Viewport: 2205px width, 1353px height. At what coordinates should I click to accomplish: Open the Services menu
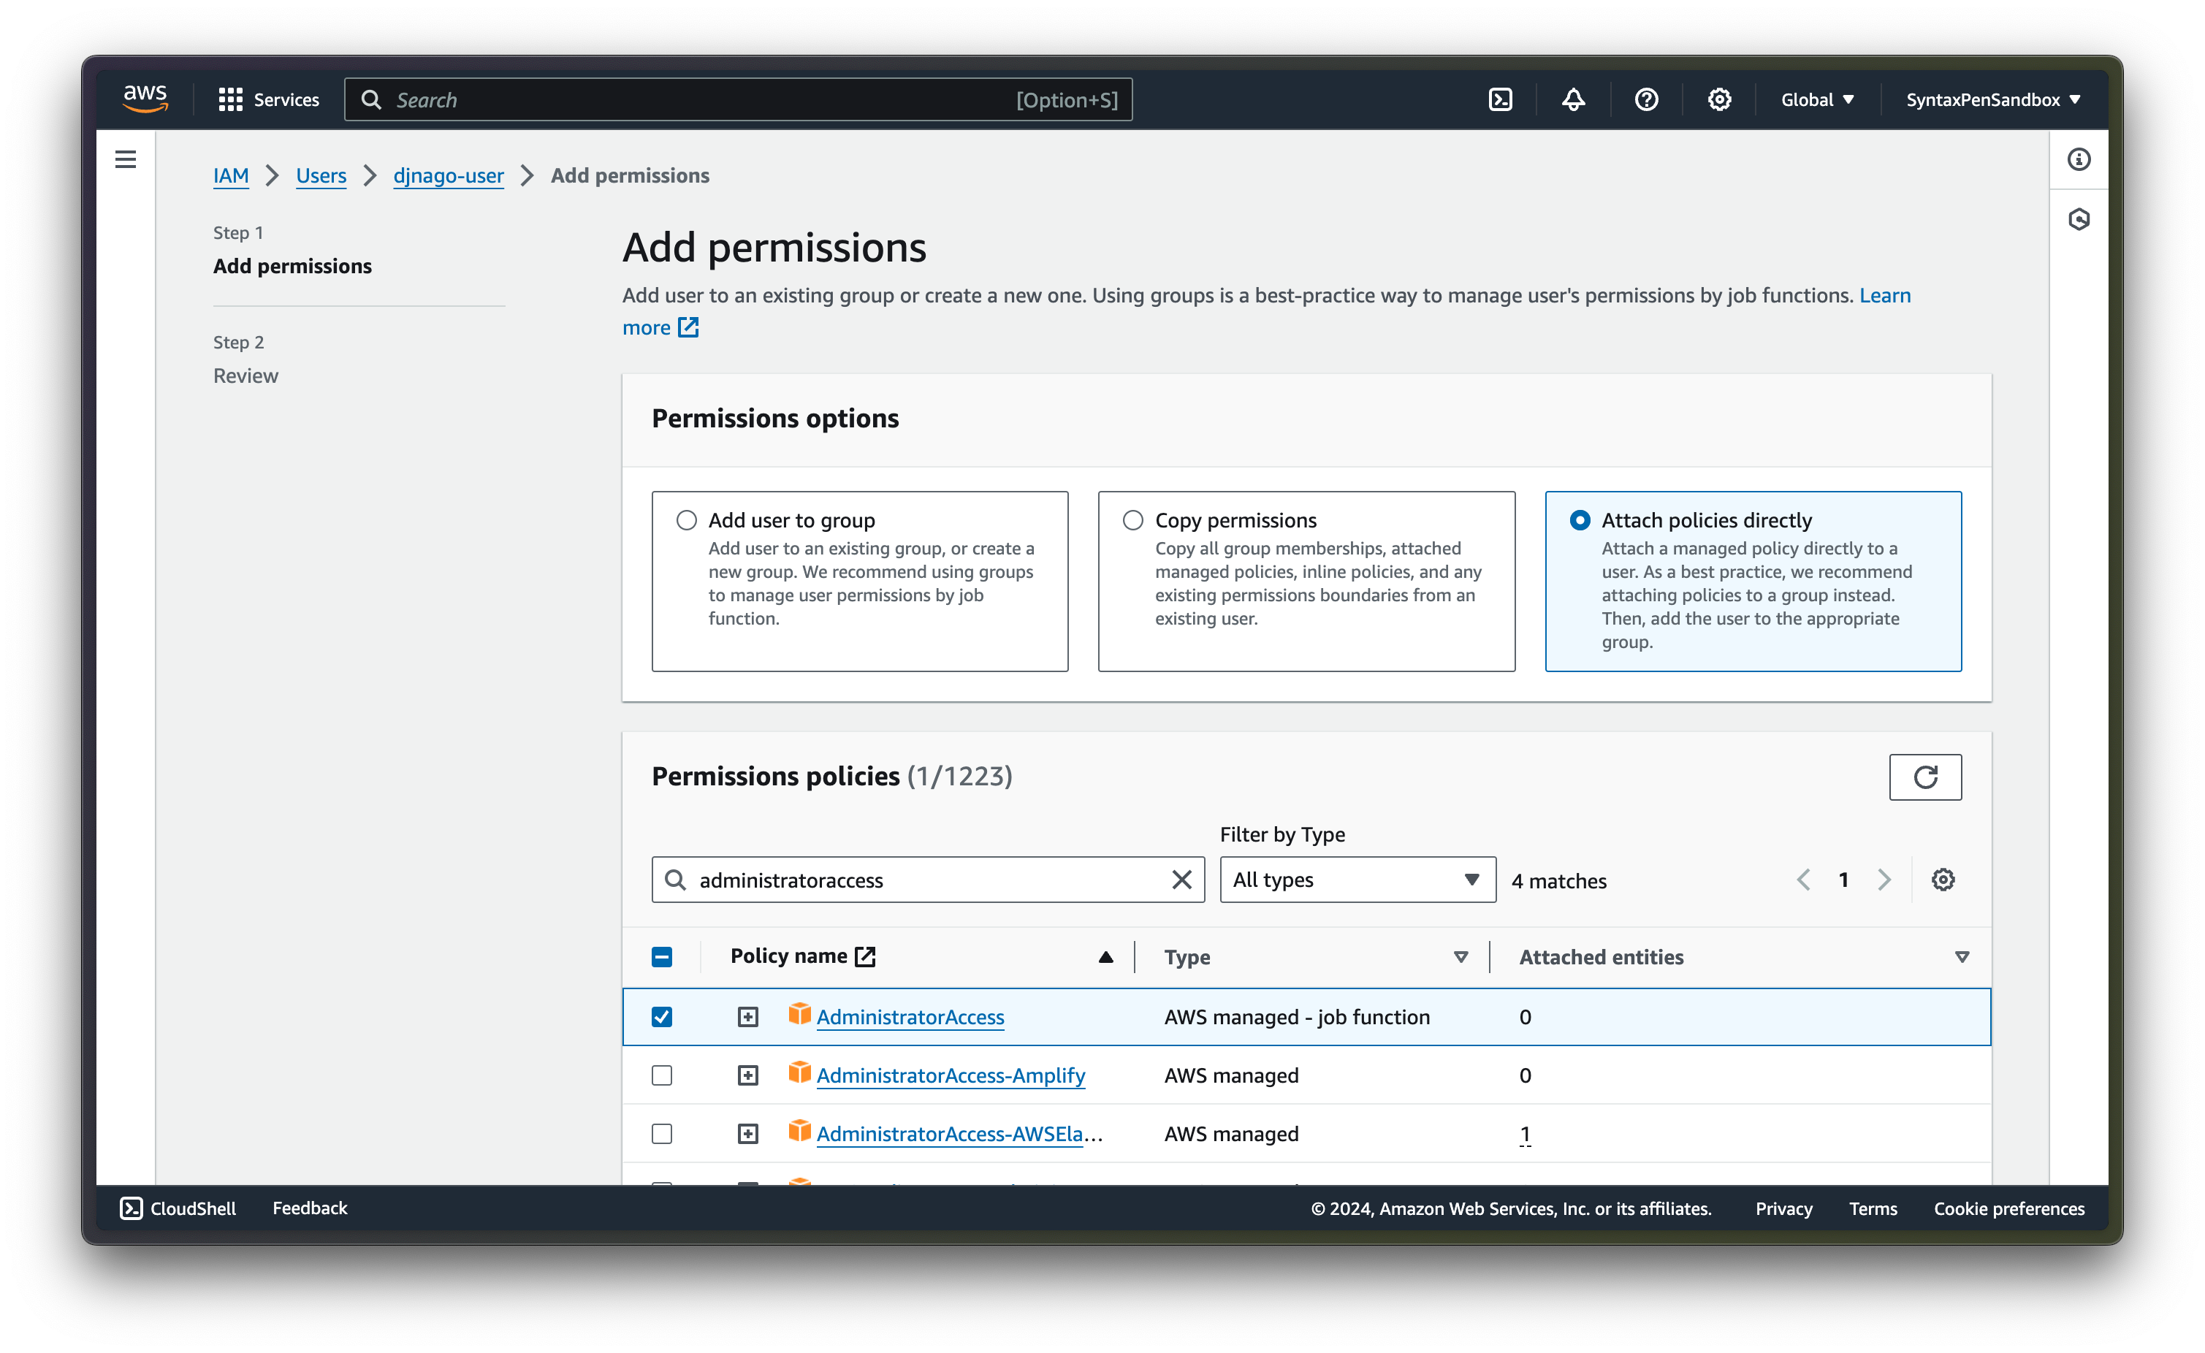coord(268,99)
